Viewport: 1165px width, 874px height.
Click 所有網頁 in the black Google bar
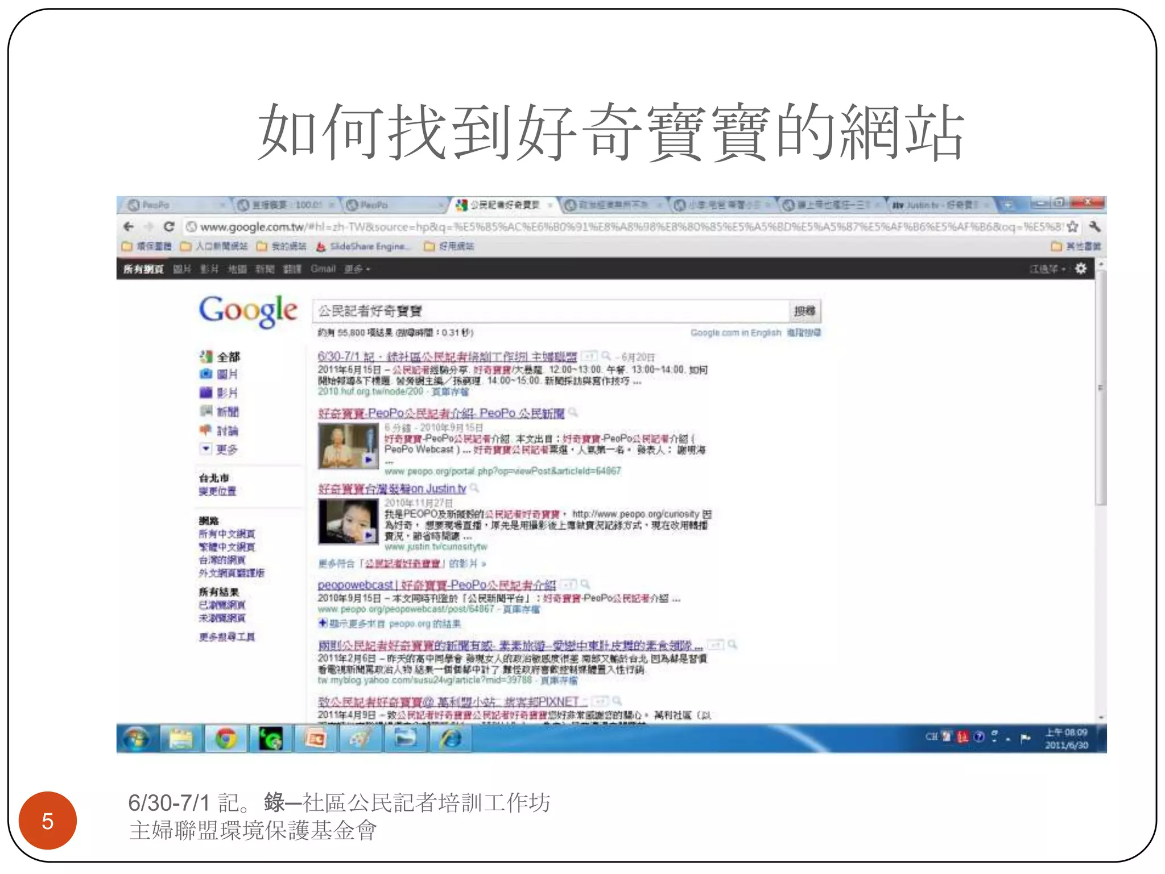click(143, 269)
